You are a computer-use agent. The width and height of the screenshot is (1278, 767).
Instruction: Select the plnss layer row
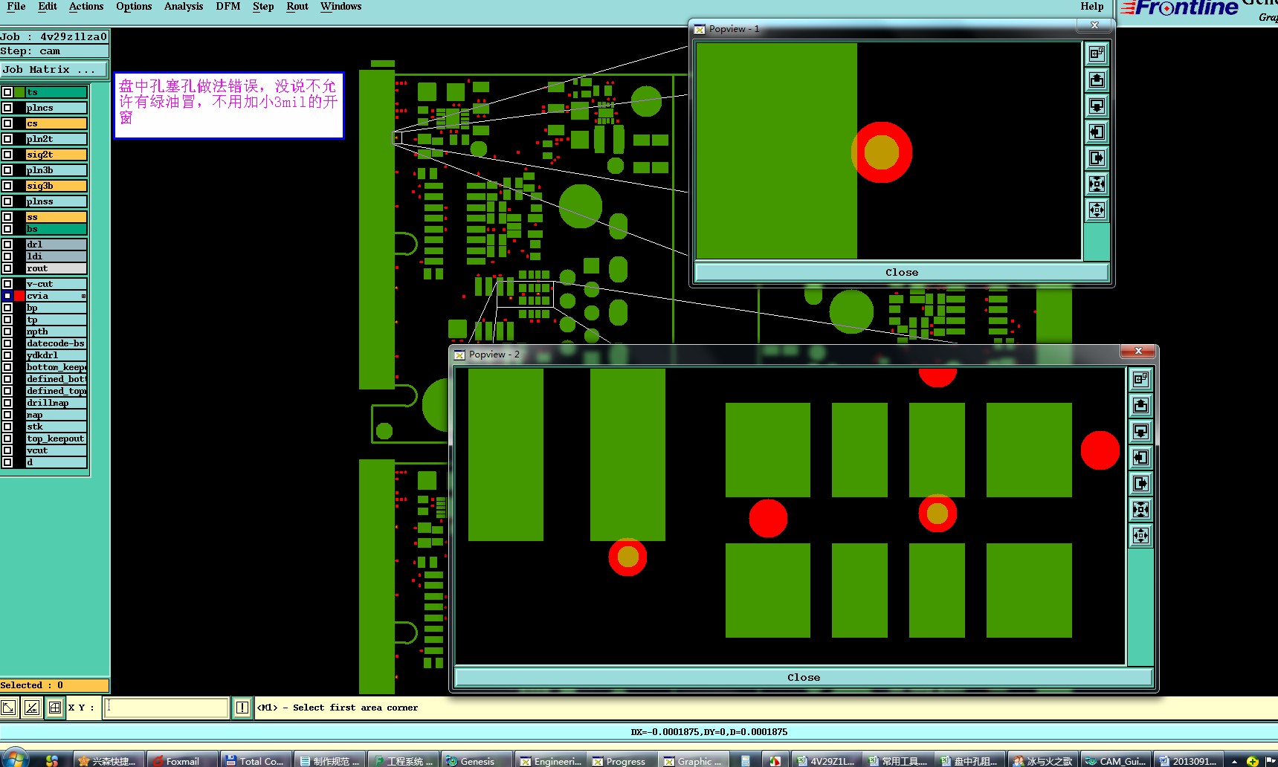click(x=57, y=201)
